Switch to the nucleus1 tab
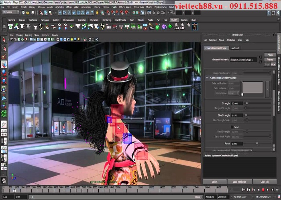 pos(235,48)
